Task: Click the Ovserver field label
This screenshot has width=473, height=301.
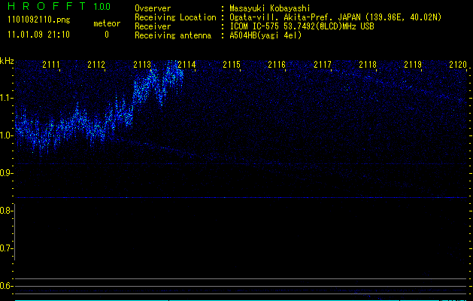Action: click(153, 8)
